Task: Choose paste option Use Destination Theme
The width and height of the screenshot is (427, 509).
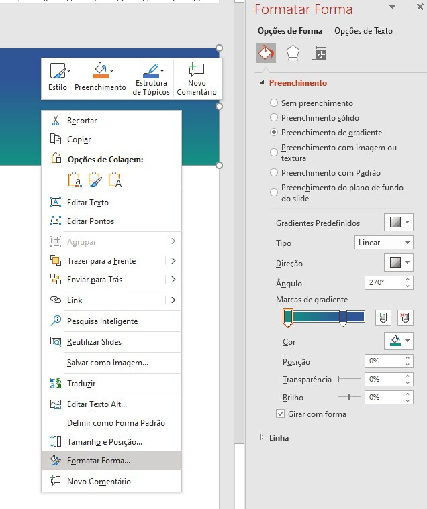Action: 75,180
